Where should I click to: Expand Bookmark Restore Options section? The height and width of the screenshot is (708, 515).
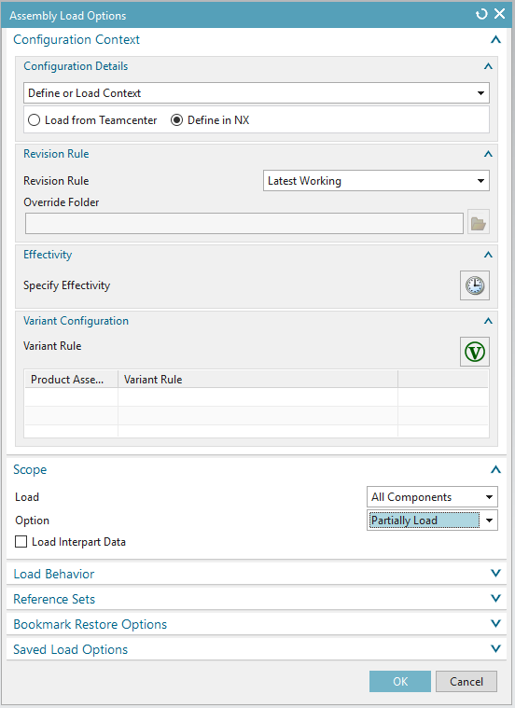click(x=257, y=624)
